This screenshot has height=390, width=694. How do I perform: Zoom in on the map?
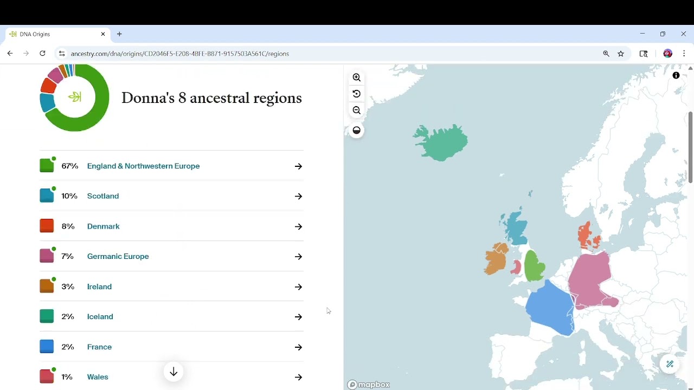click(x=357, y=77)
